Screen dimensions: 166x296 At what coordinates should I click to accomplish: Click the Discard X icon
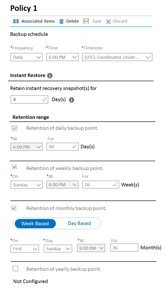click(x=108, y=21)
